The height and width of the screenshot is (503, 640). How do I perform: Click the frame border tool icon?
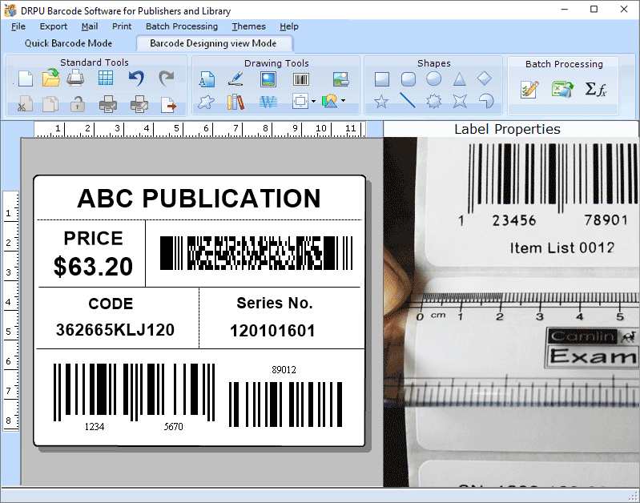click(x=300, y=101)
